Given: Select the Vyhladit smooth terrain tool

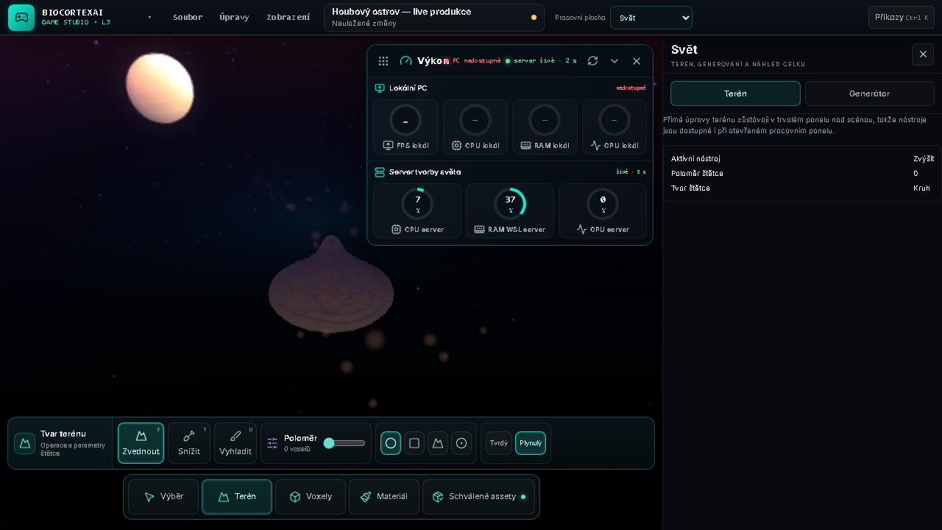Looking at the screenshot, I should (235, 443).
